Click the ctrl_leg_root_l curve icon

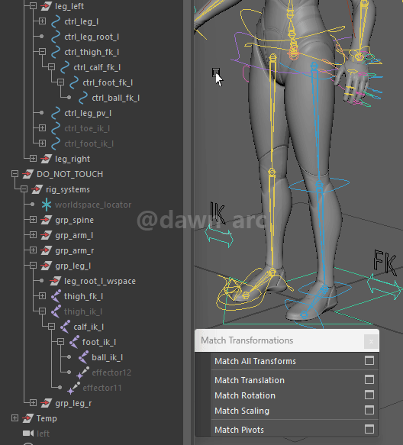point(56,37)
